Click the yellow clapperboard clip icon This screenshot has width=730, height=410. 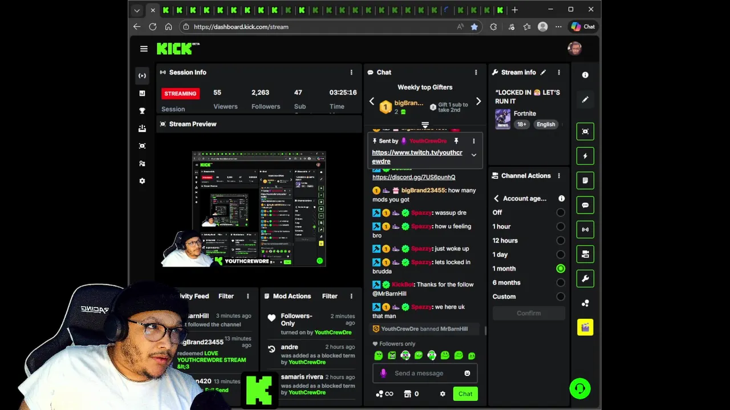585,327
